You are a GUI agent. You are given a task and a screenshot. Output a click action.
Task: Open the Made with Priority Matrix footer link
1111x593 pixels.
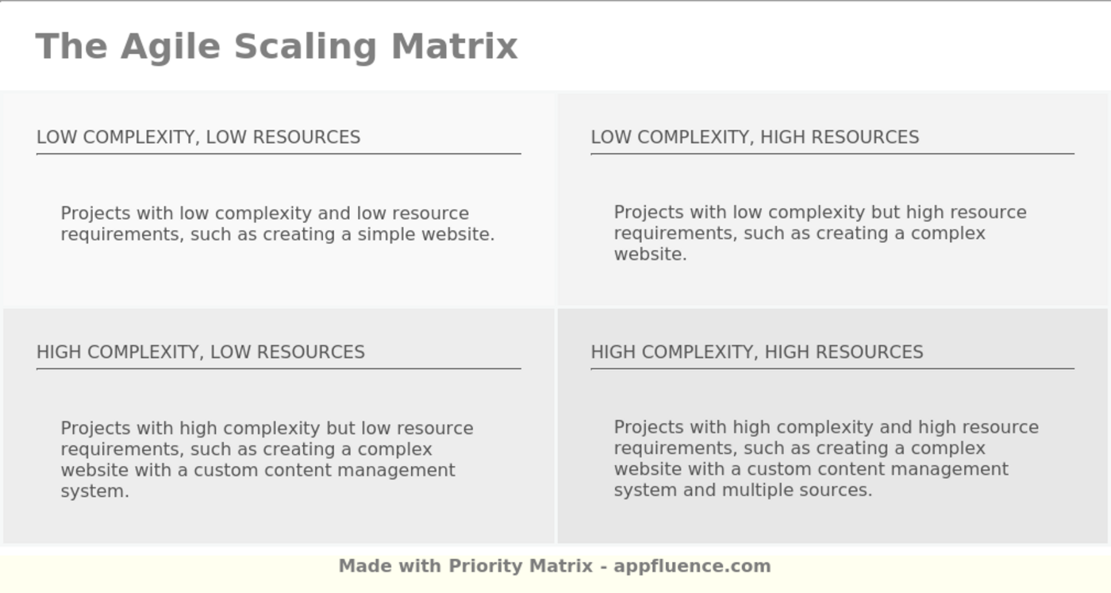point(555,566)
